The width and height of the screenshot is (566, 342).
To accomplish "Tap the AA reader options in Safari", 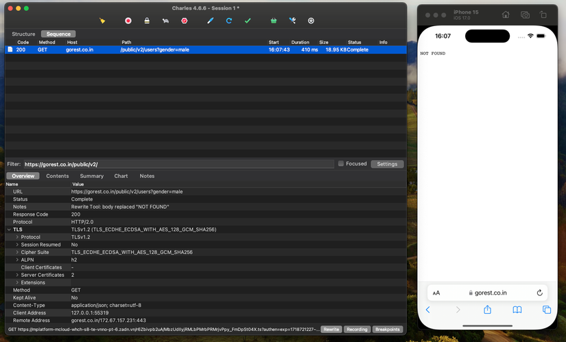I will [x=436, y=293].
